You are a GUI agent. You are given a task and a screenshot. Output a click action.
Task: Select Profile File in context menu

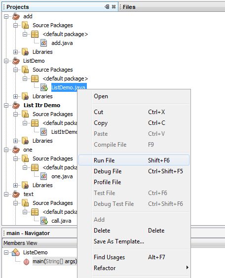[134, 182]
